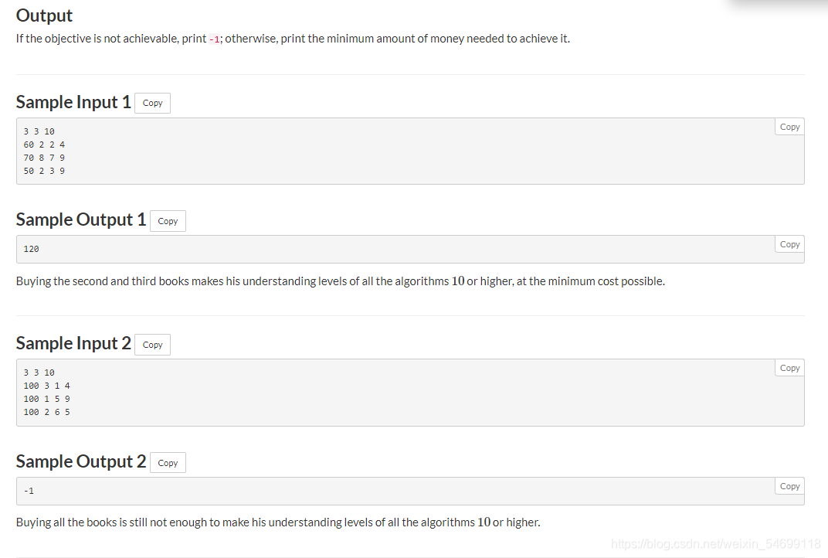This screenshot has height=558, width=828.
Task: Click the sentence about buying second and third books
Action: click(340, 281)
